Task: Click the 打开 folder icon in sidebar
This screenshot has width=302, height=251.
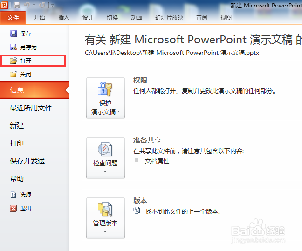Action: point(14,61)
